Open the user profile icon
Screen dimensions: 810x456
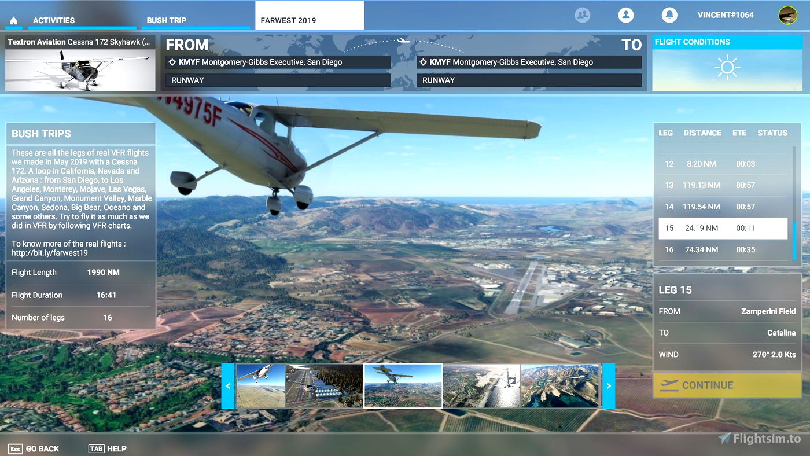[x=625, y=15]
